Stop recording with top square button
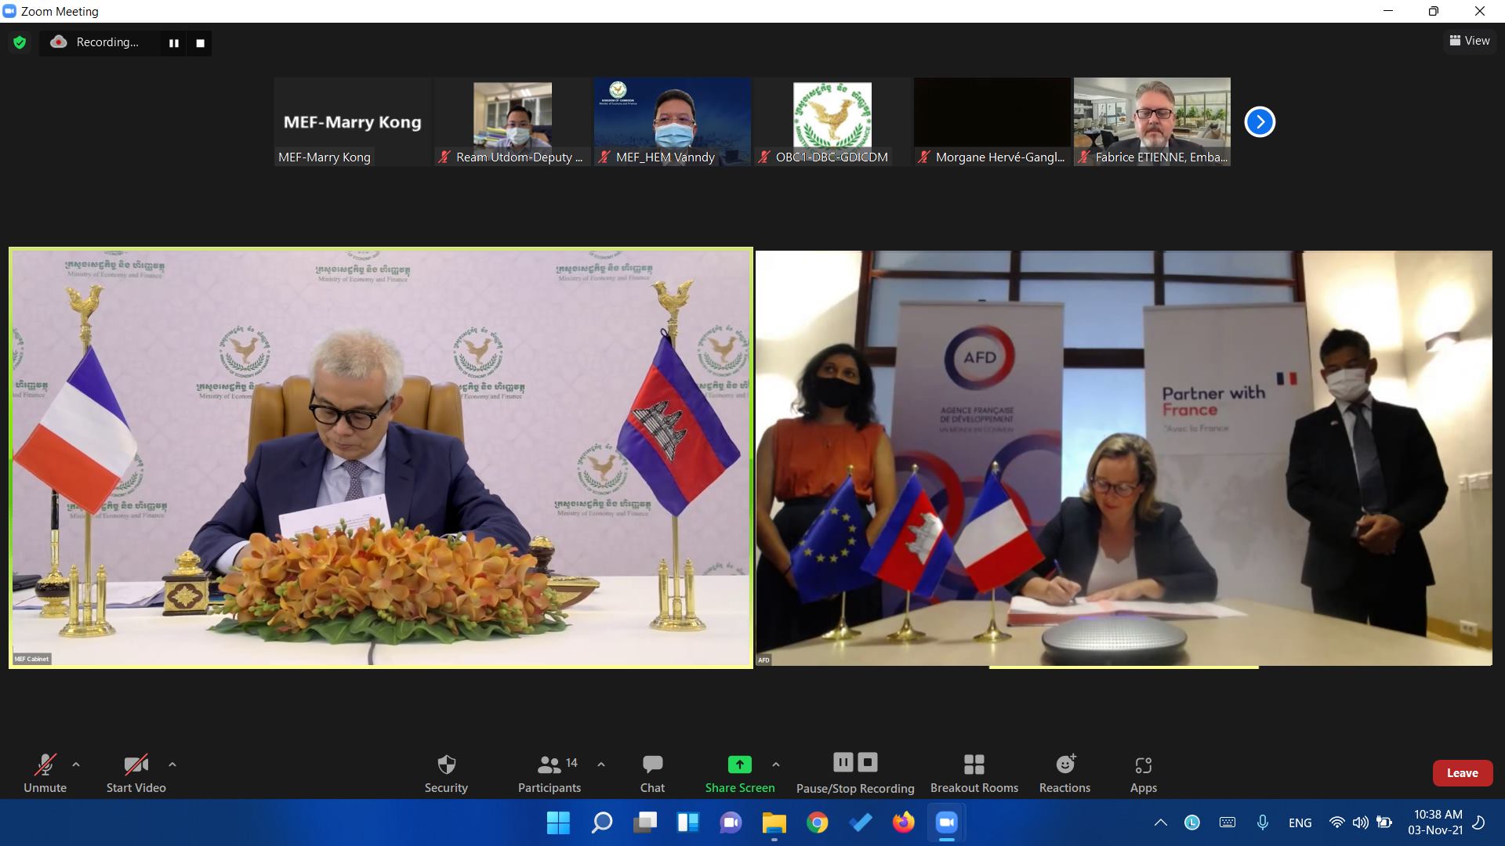The height and width of the screenshot is (846, 1505). [200, 43]
